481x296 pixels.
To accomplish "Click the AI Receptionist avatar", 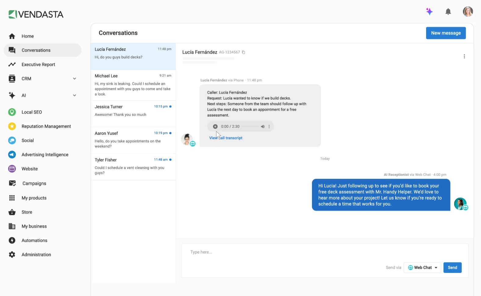I will point(460,204).
